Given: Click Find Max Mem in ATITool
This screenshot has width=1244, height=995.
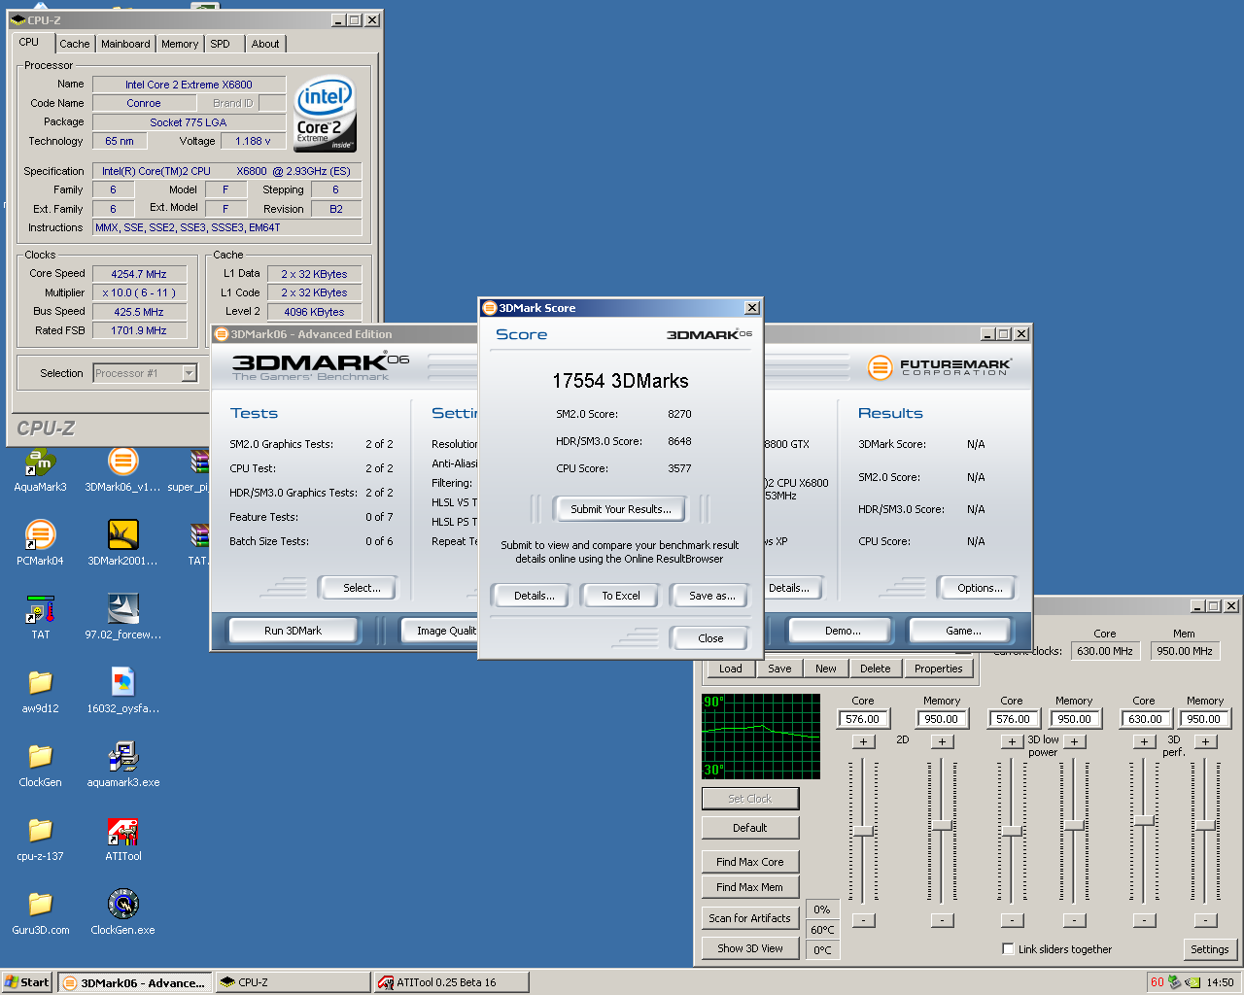Looking at the screenshot, I should tap(749, 887).
